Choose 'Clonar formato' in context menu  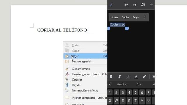(85, 69)
